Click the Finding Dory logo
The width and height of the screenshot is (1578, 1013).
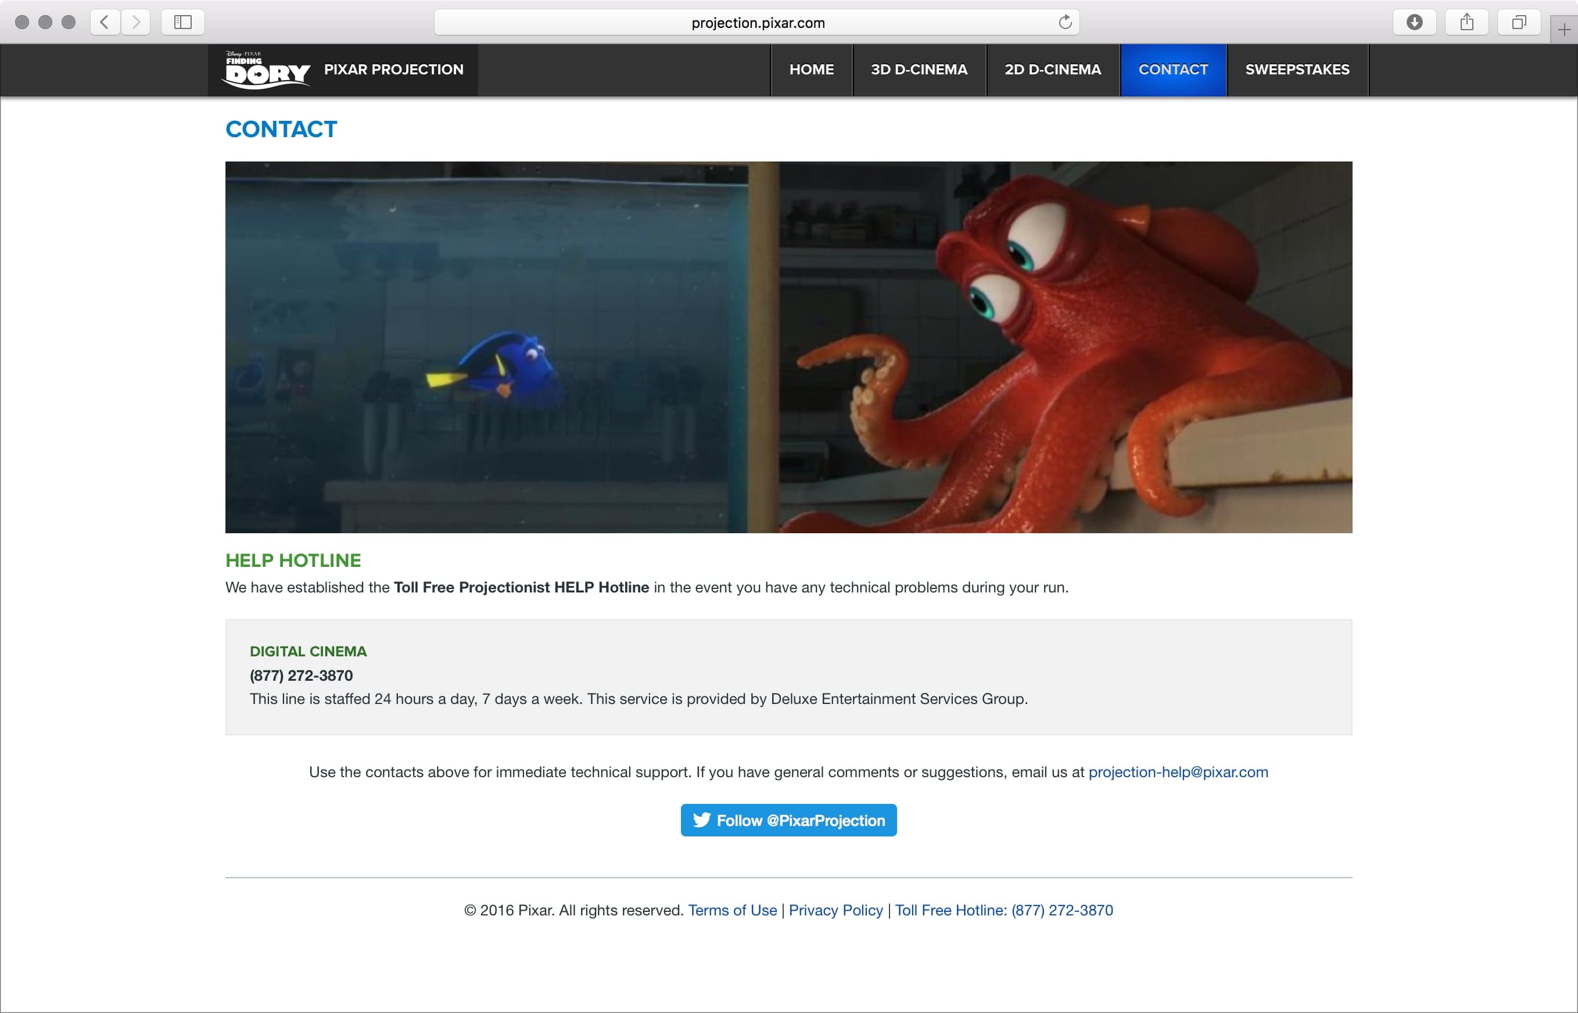pyautogui.click(x=267, y=70)
